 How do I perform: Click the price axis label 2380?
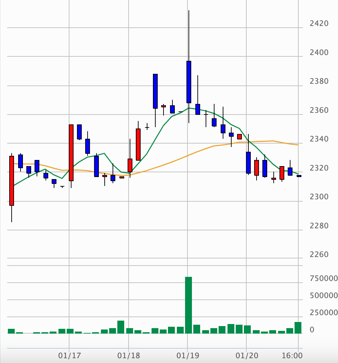319,81
